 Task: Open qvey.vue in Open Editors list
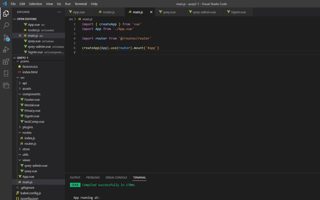coord(38,41)
